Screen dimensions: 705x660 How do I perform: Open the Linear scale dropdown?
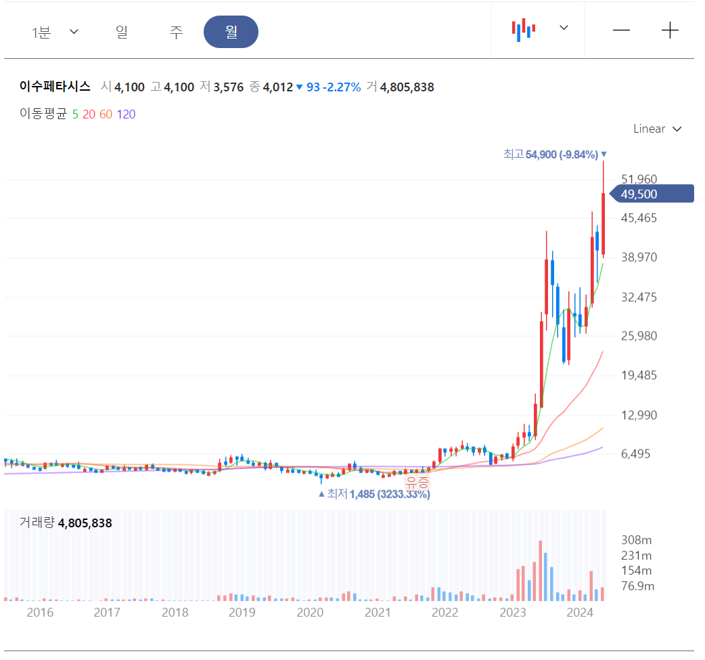tap(658, 129)
